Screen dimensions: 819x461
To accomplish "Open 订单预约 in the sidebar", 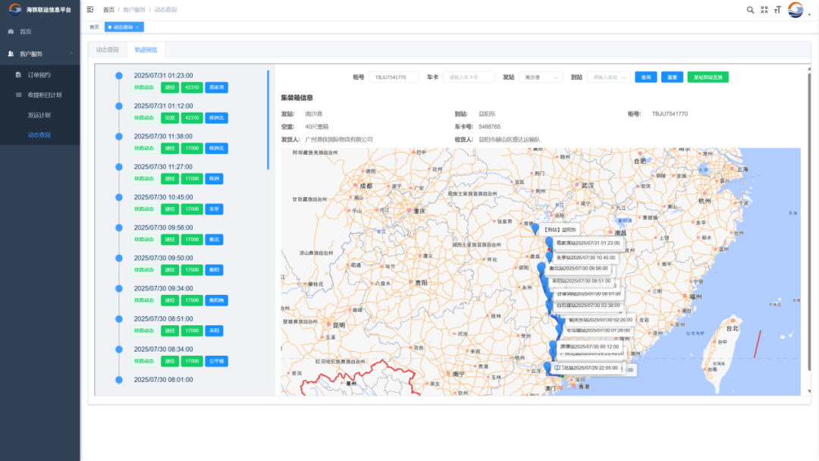I will pyautogui.click(x=40, y=74).
